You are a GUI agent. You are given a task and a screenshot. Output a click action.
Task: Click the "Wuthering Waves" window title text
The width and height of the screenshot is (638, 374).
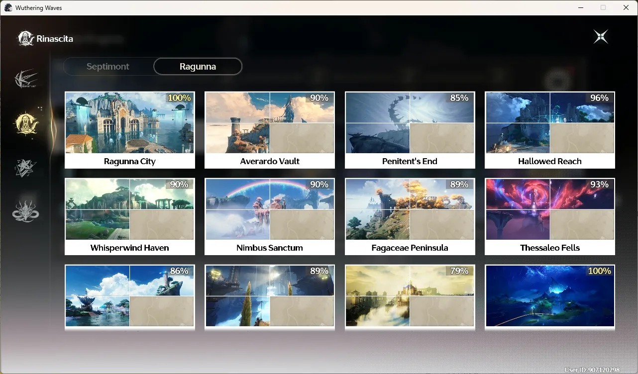39,8
